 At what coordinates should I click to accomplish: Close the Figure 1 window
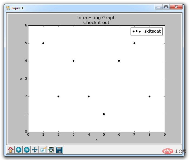point(176,7)
